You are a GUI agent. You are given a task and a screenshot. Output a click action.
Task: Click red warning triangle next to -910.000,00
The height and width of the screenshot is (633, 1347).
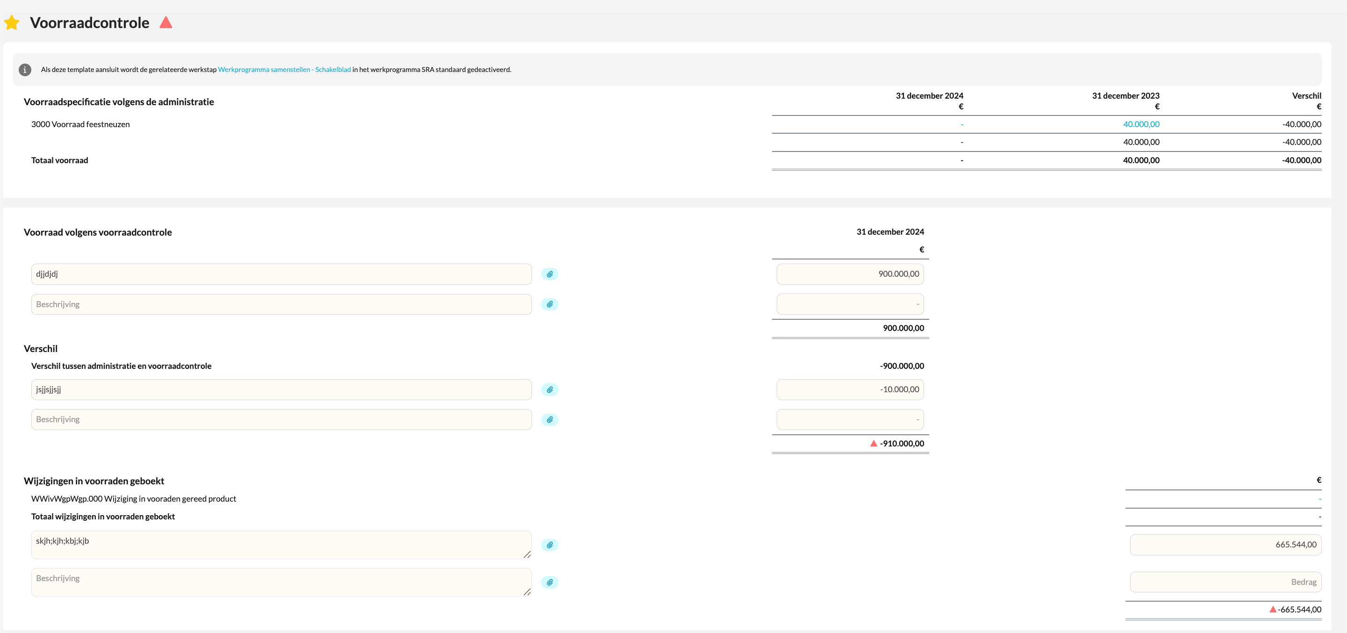click(x=873, y=444)
